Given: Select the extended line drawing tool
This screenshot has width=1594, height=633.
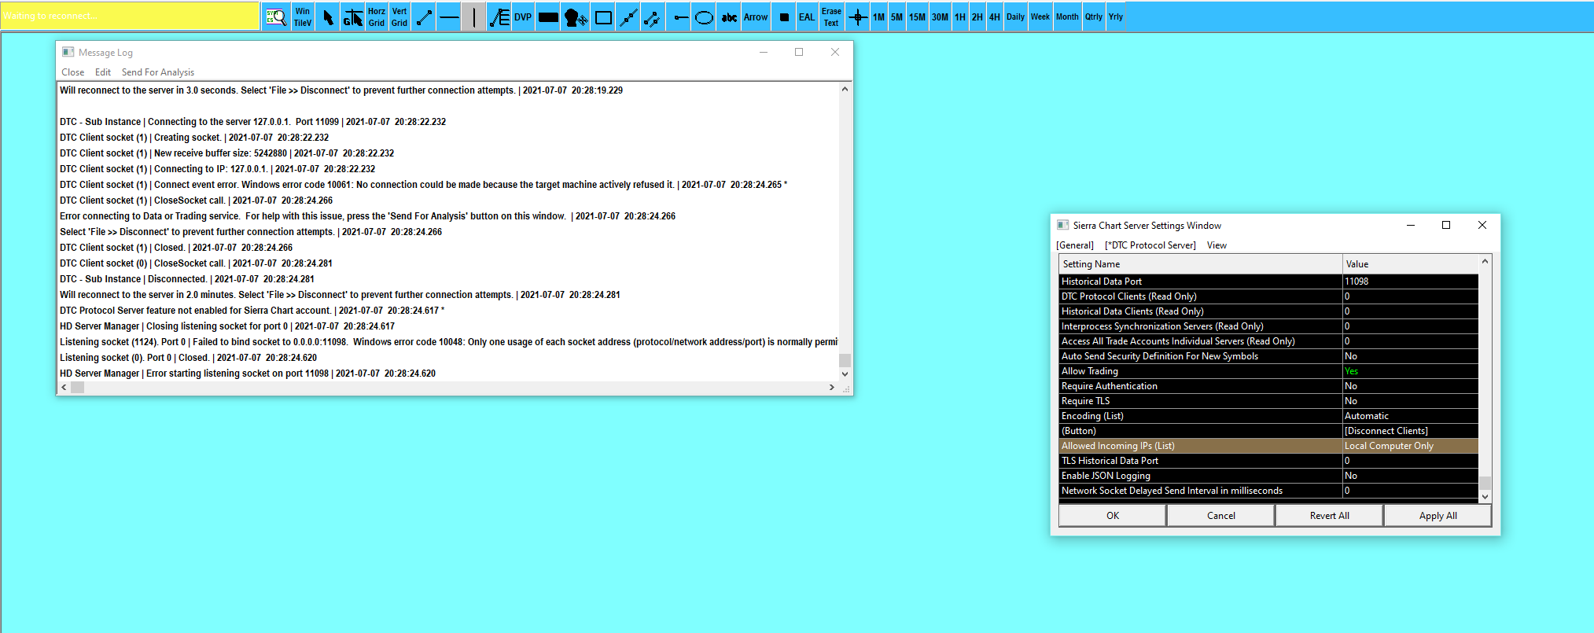Looking at the screenshot, I should pyautogui.click(x=628, y=17).
